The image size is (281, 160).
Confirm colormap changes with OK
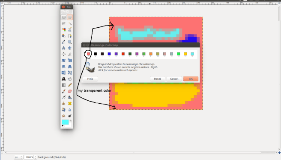coord(191,79)
